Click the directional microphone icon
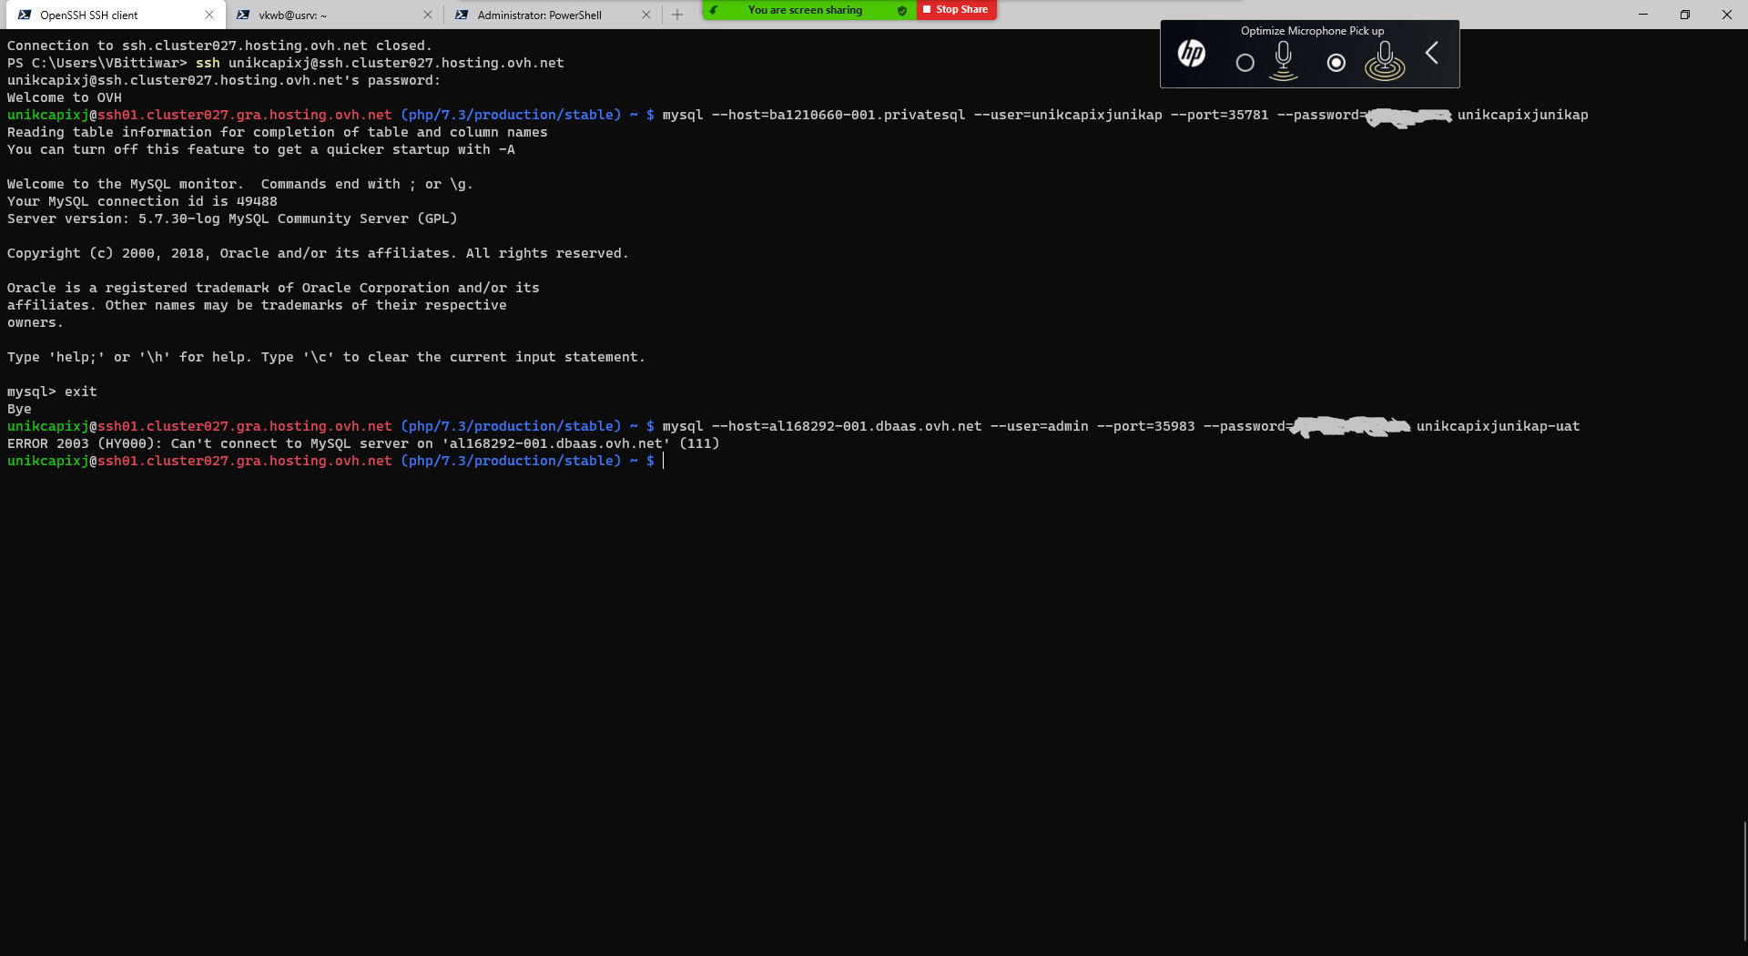 click(1284, 61)
